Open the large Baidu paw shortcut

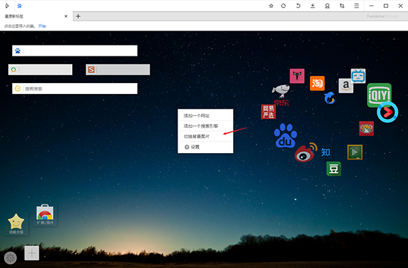click(x=286, y=135)
